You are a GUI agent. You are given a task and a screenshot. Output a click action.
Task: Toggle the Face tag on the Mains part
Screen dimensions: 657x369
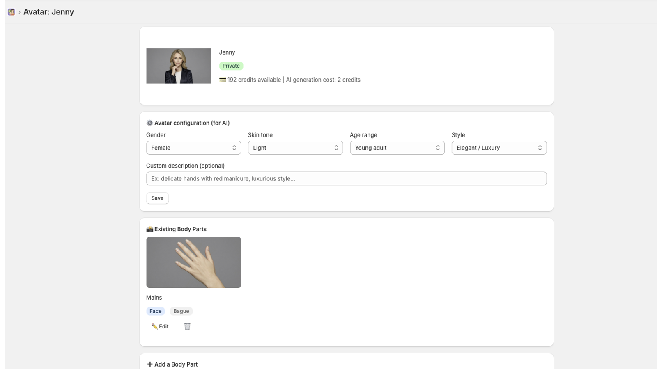155,311
